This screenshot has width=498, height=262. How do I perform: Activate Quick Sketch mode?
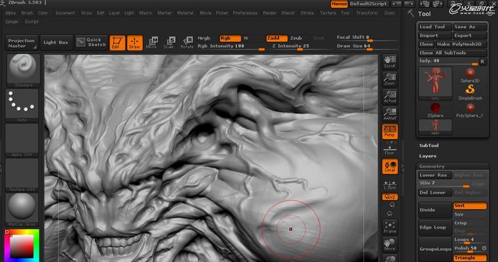pyautogui.click(x=92, y=43)
